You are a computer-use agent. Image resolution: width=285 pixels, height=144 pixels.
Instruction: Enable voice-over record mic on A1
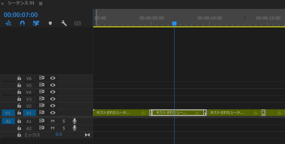[x=74, y=121]
